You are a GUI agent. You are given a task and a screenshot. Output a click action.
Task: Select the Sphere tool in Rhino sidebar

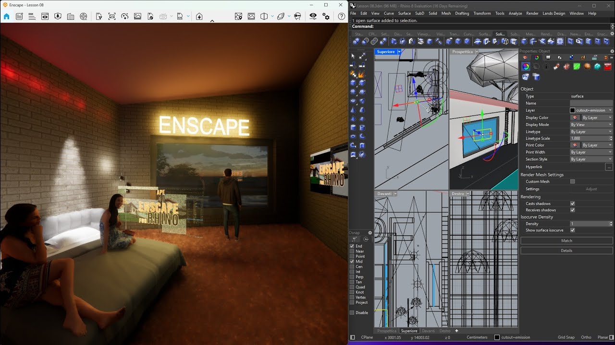353,92
